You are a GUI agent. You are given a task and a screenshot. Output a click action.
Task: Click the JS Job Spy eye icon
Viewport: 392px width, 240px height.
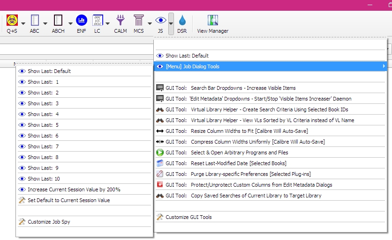[160, 21]
